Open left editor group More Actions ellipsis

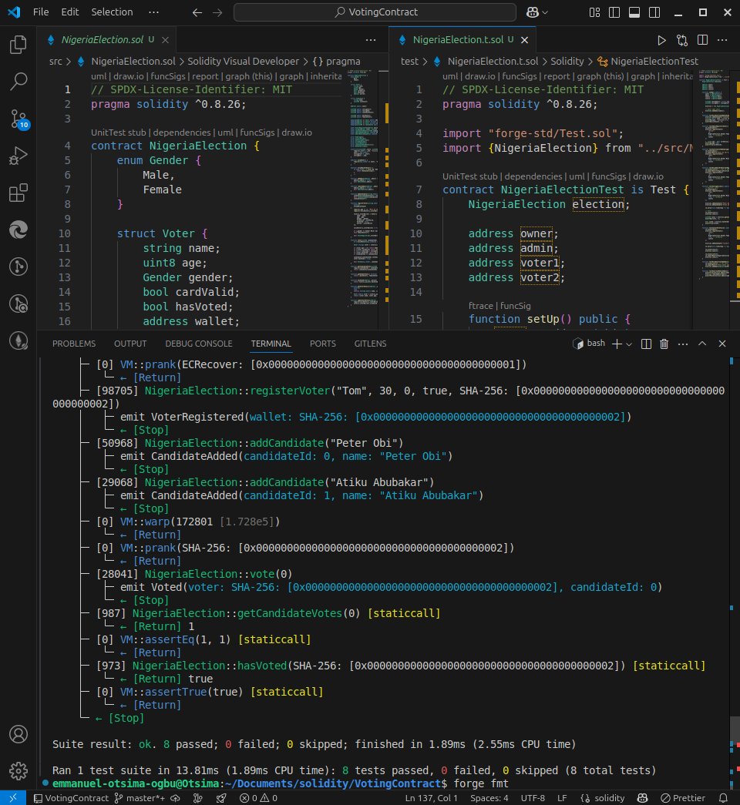pyautogui.click(x=371, y=40)
